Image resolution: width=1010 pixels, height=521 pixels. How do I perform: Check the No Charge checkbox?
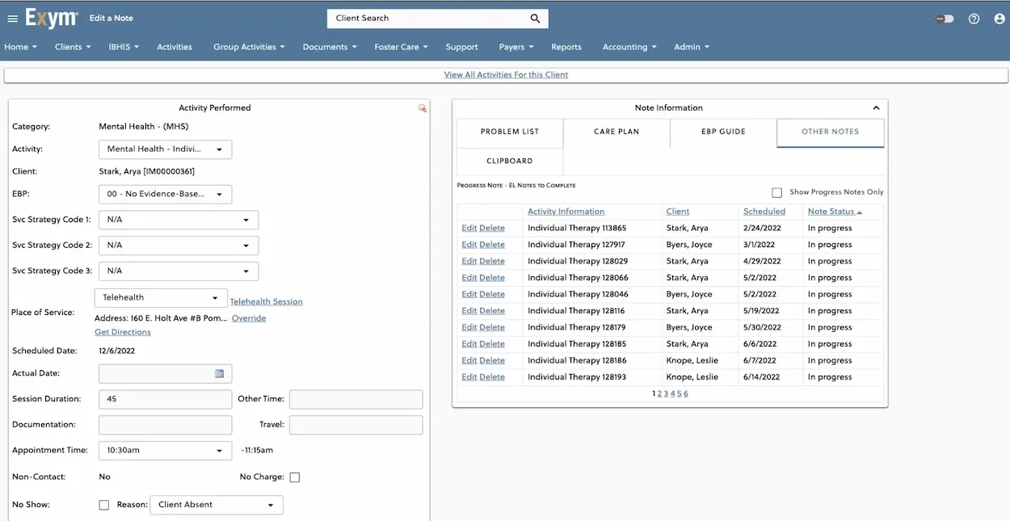(x=294, y=477)
